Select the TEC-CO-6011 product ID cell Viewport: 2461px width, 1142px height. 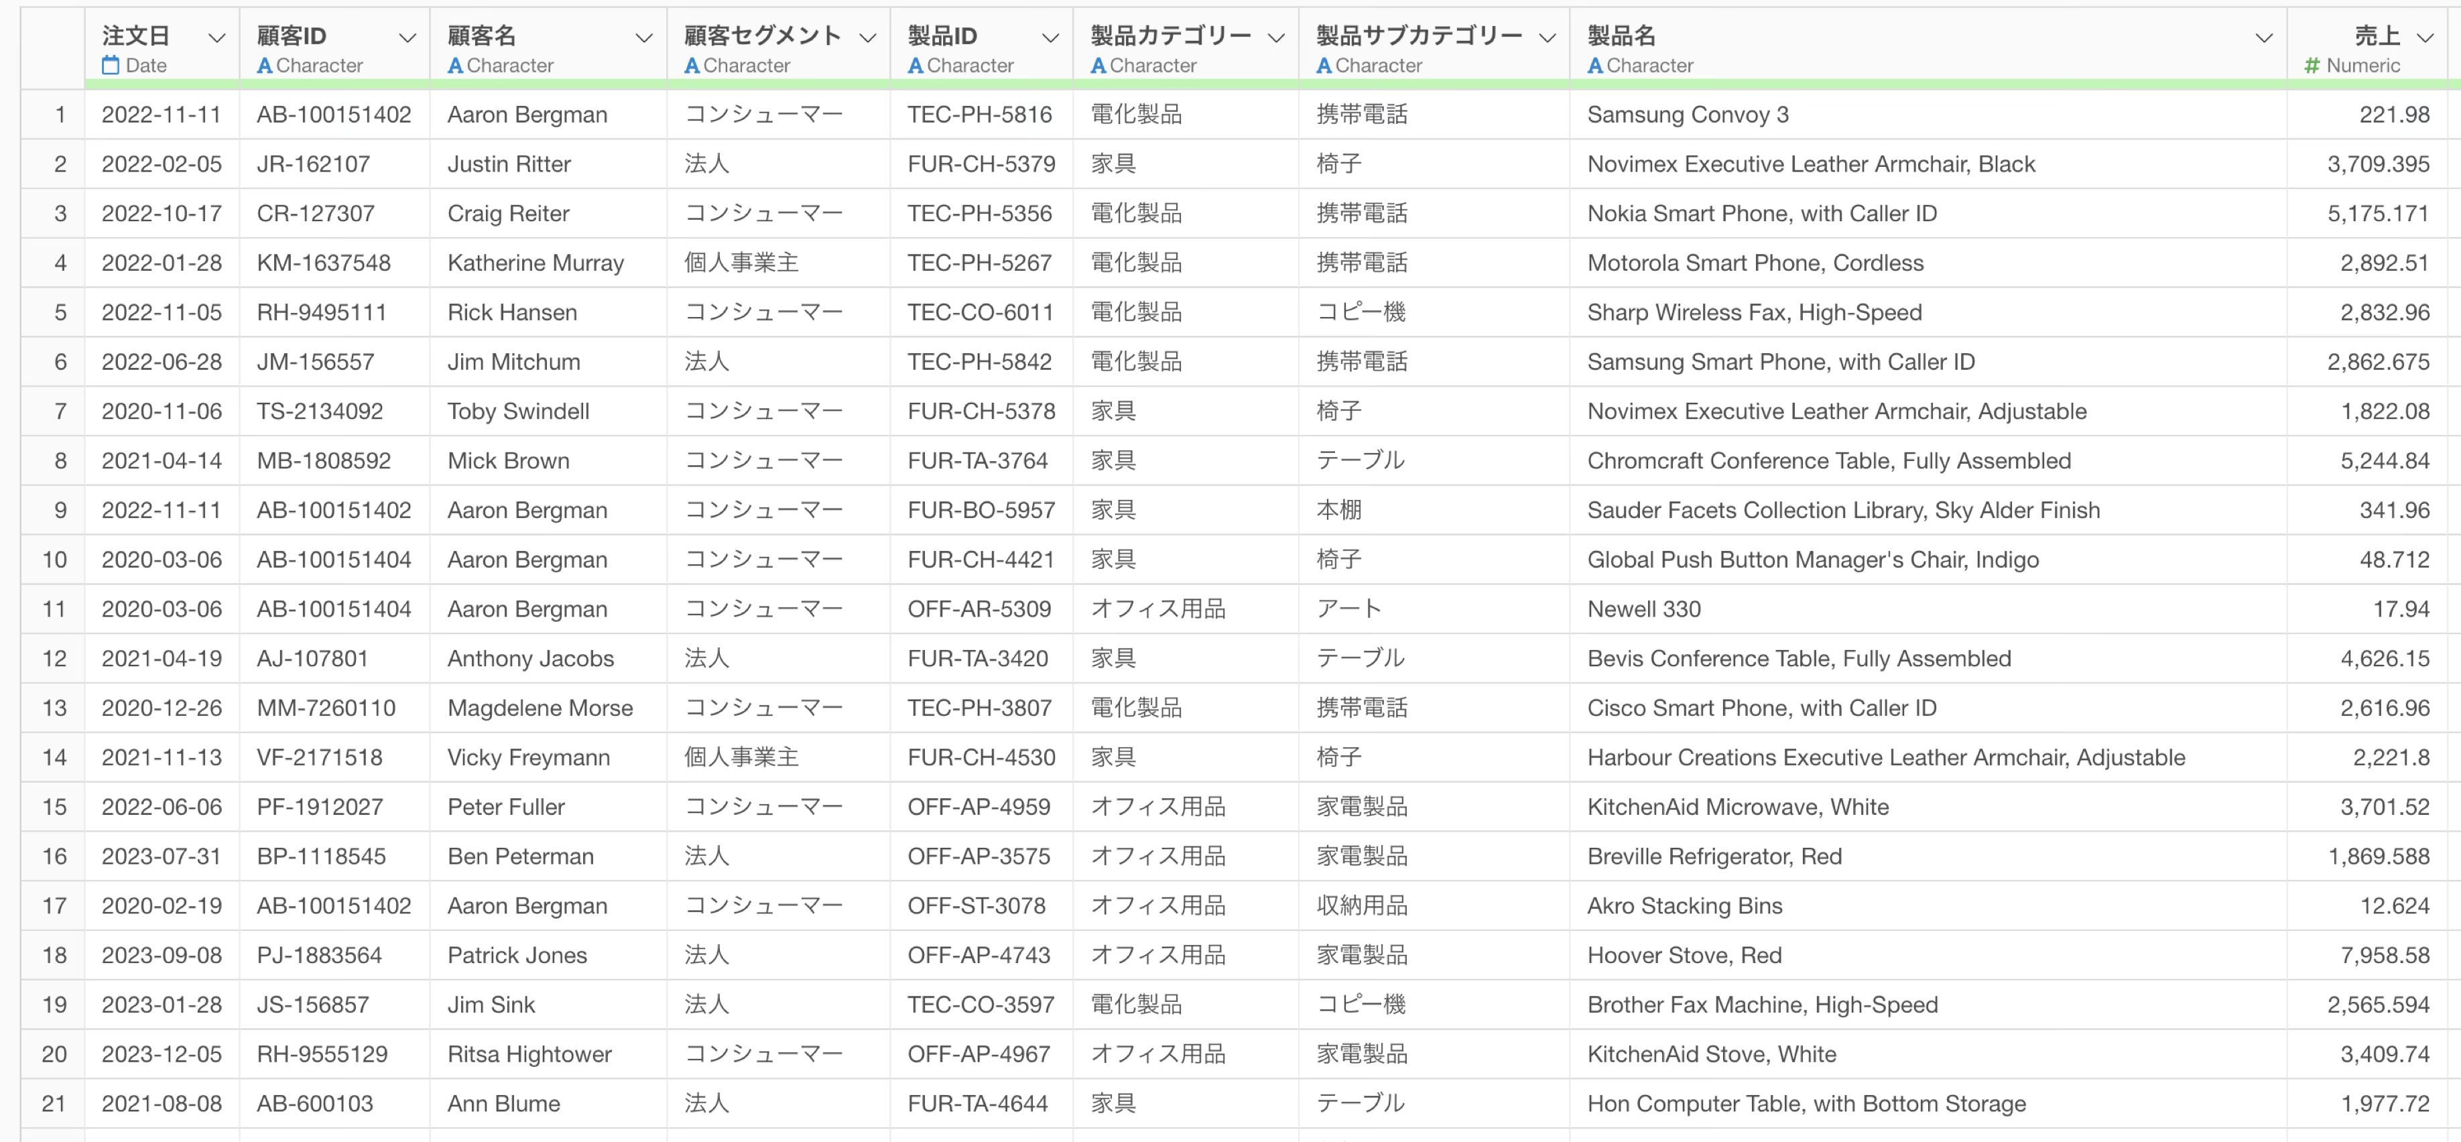(x=979, y=312)
